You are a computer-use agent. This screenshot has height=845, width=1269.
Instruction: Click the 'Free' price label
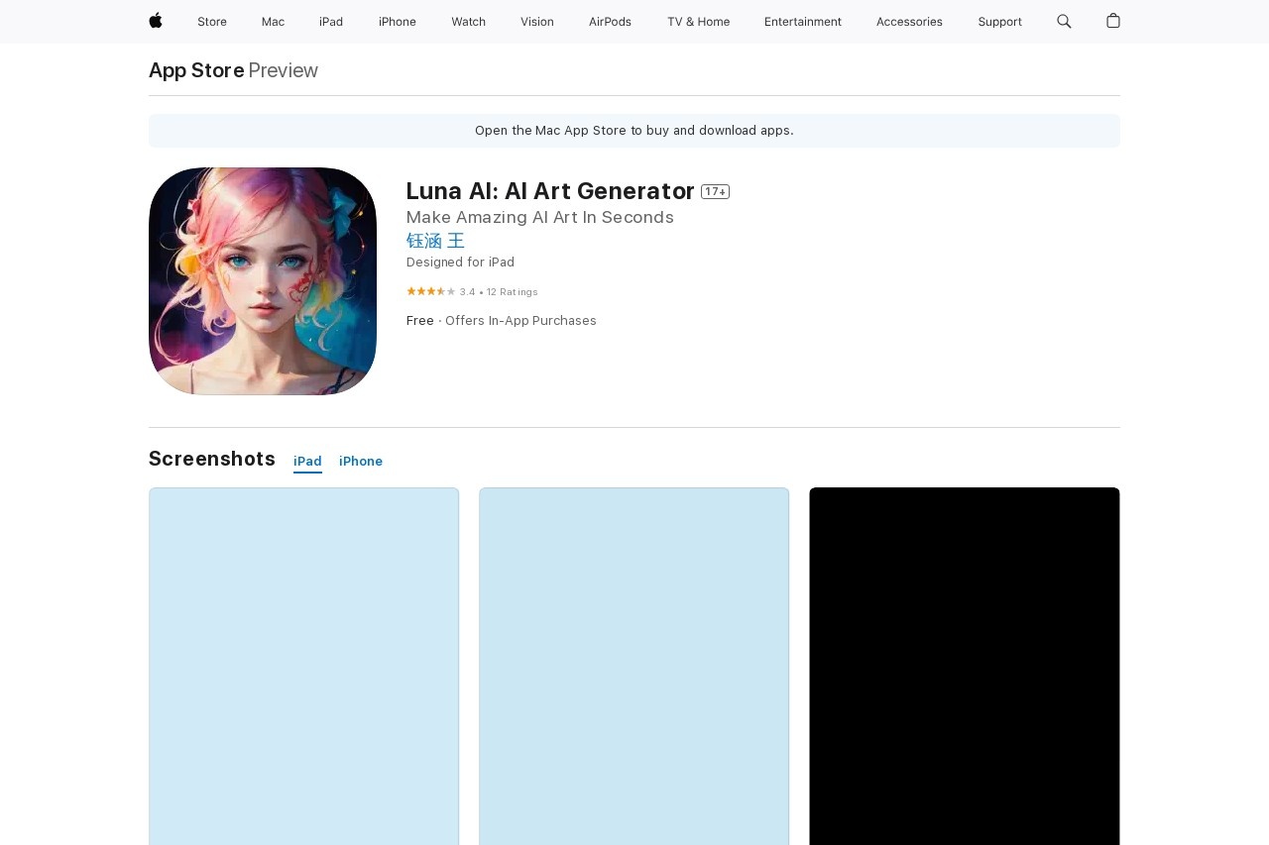(x=420, y=321)
